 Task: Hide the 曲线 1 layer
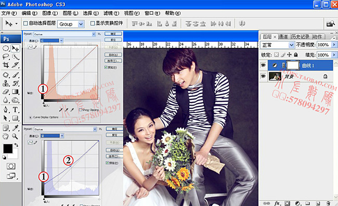tap(263, 65)
